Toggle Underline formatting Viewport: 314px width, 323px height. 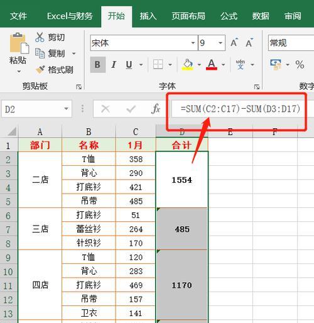[x=129, y=65]
